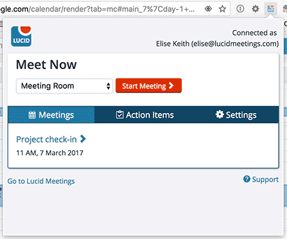
Task: Select the Meetings tab
Action: 51,115
